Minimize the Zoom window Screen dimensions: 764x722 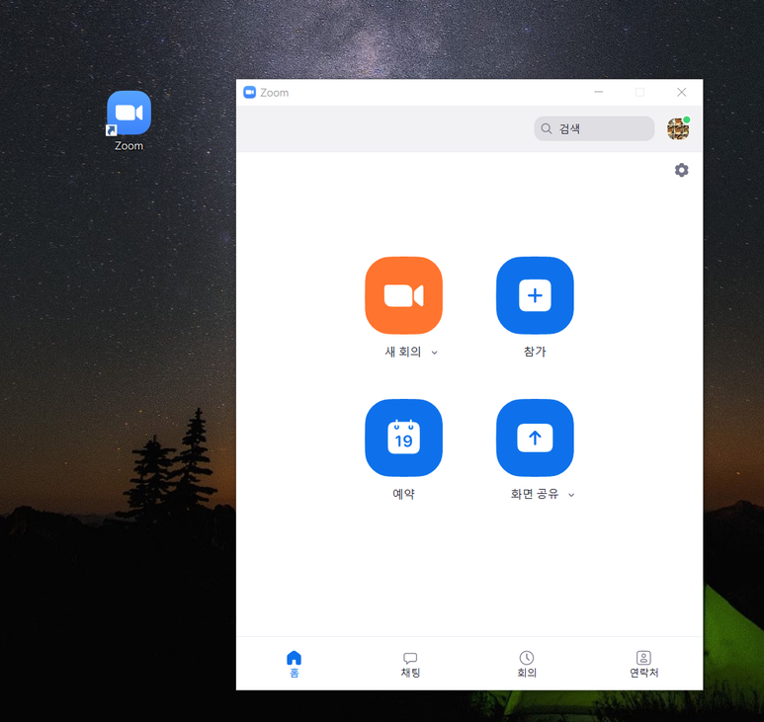tap(598, 92)
